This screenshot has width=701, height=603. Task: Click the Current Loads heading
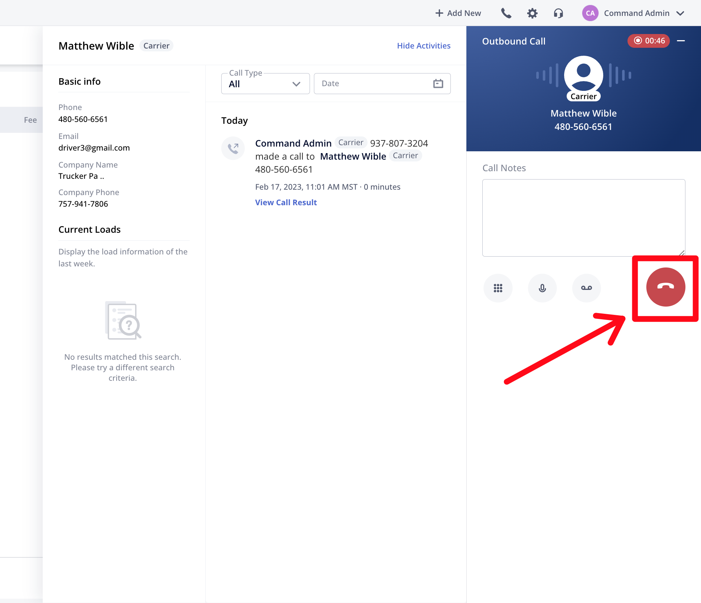coord(89,229)
